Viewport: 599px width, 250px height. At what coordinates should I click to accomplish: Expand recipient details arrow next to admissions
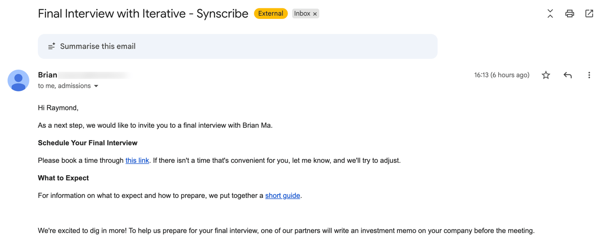tap(96, 86)
